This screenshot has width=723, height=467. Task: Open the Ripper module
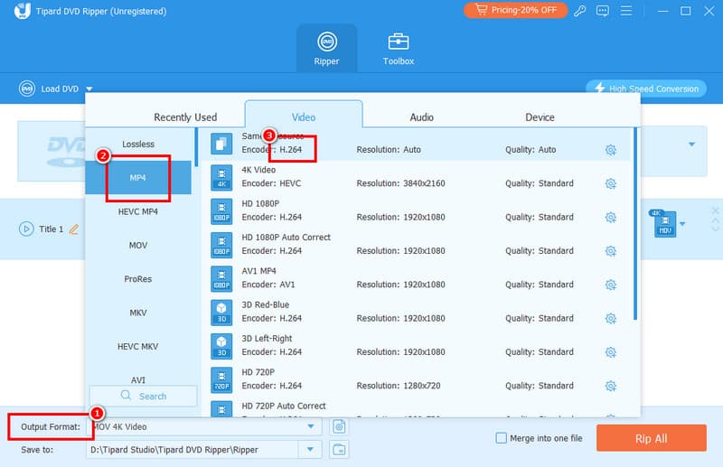pos(326,49)
